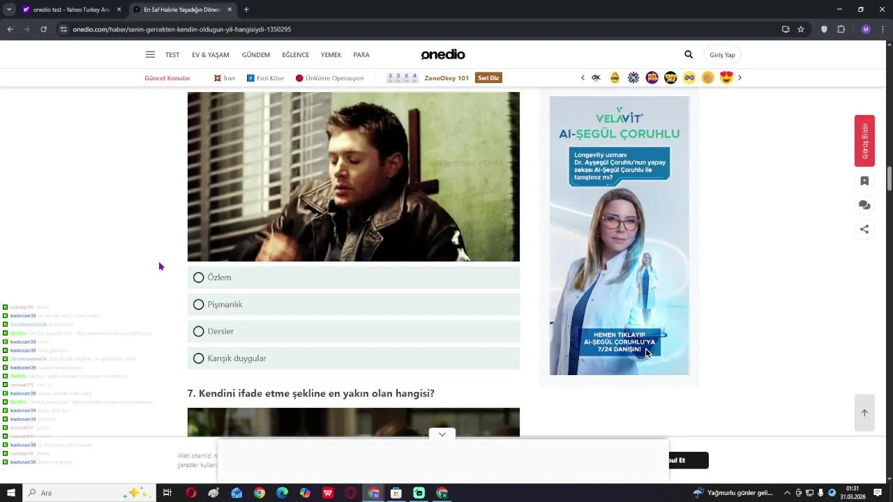Open the GÜNDEM menu
This screenshot has height=502, width=893.
[256, 55]
